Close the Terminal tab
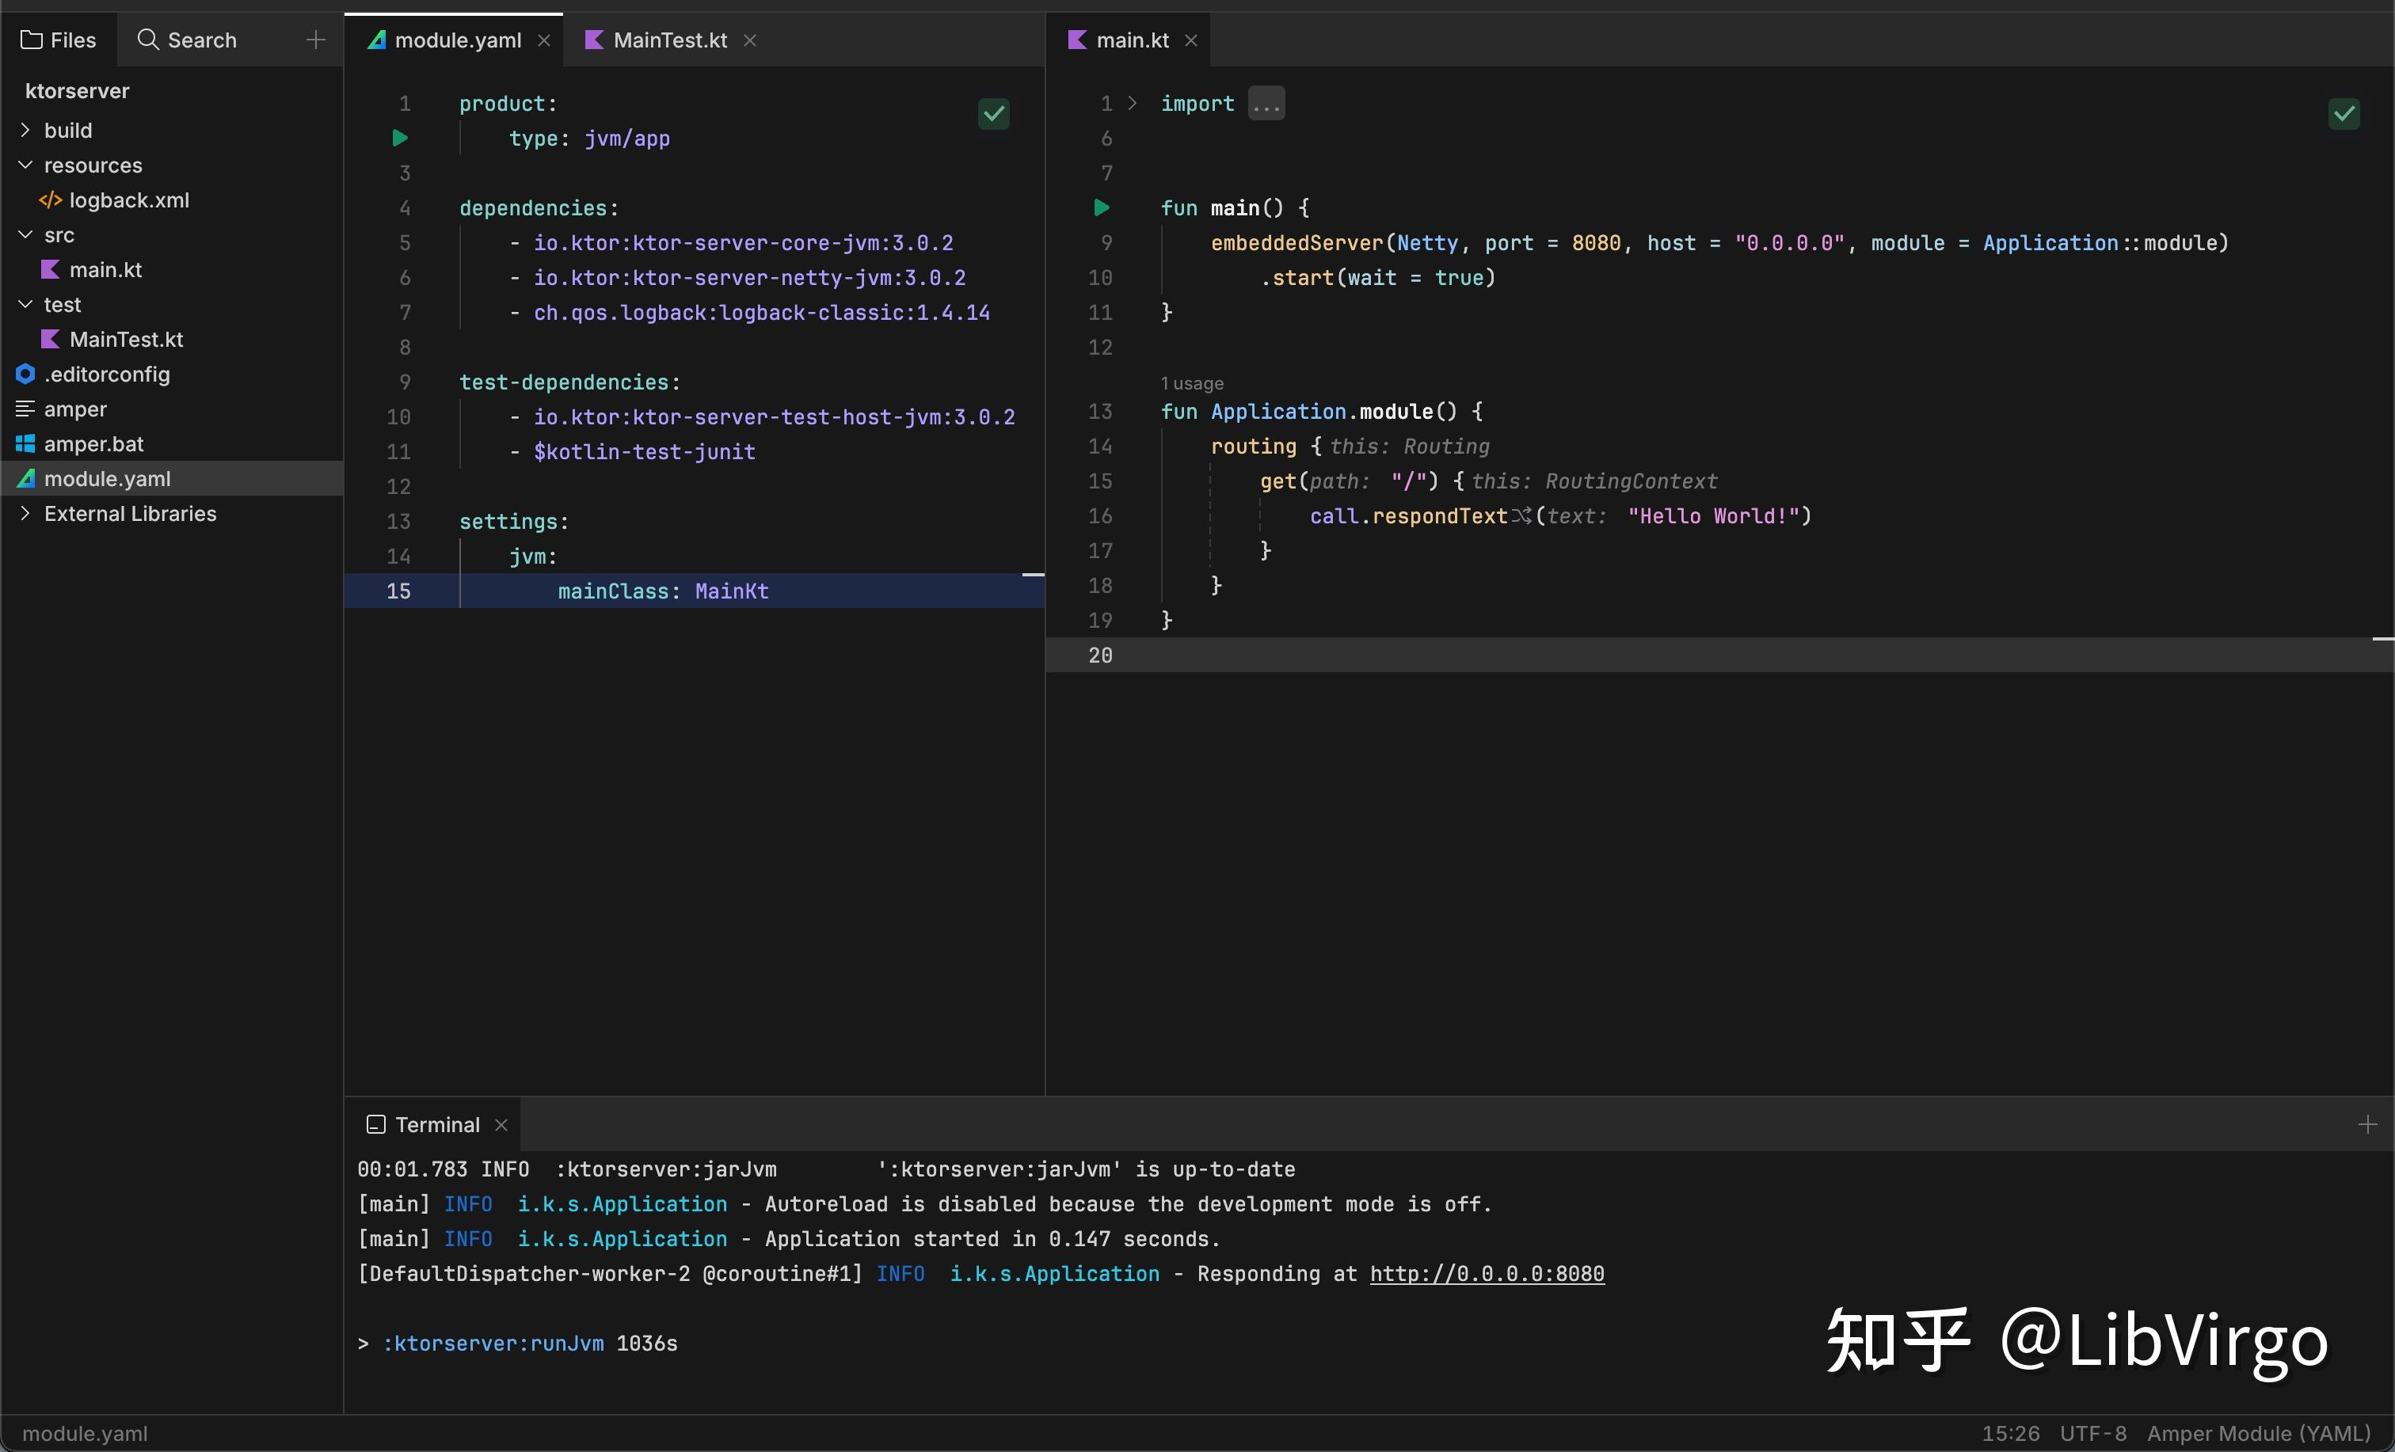This screenshot has width=2395, height=1452. coord(501,1124)
